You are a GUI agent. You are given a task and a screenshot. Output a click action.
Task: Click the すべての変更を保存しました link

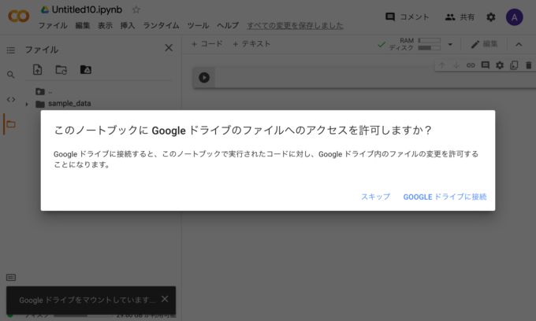point(295,26)
